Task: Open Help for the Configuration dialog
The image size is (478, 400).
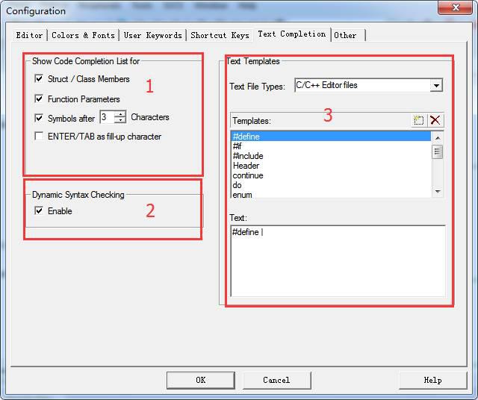Action: [432, 380]
